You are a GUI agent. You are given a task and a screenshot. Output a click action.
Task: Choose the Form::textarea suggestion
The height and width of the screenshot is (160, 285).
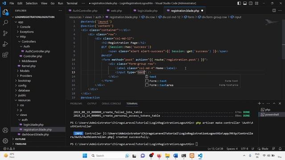192,85
